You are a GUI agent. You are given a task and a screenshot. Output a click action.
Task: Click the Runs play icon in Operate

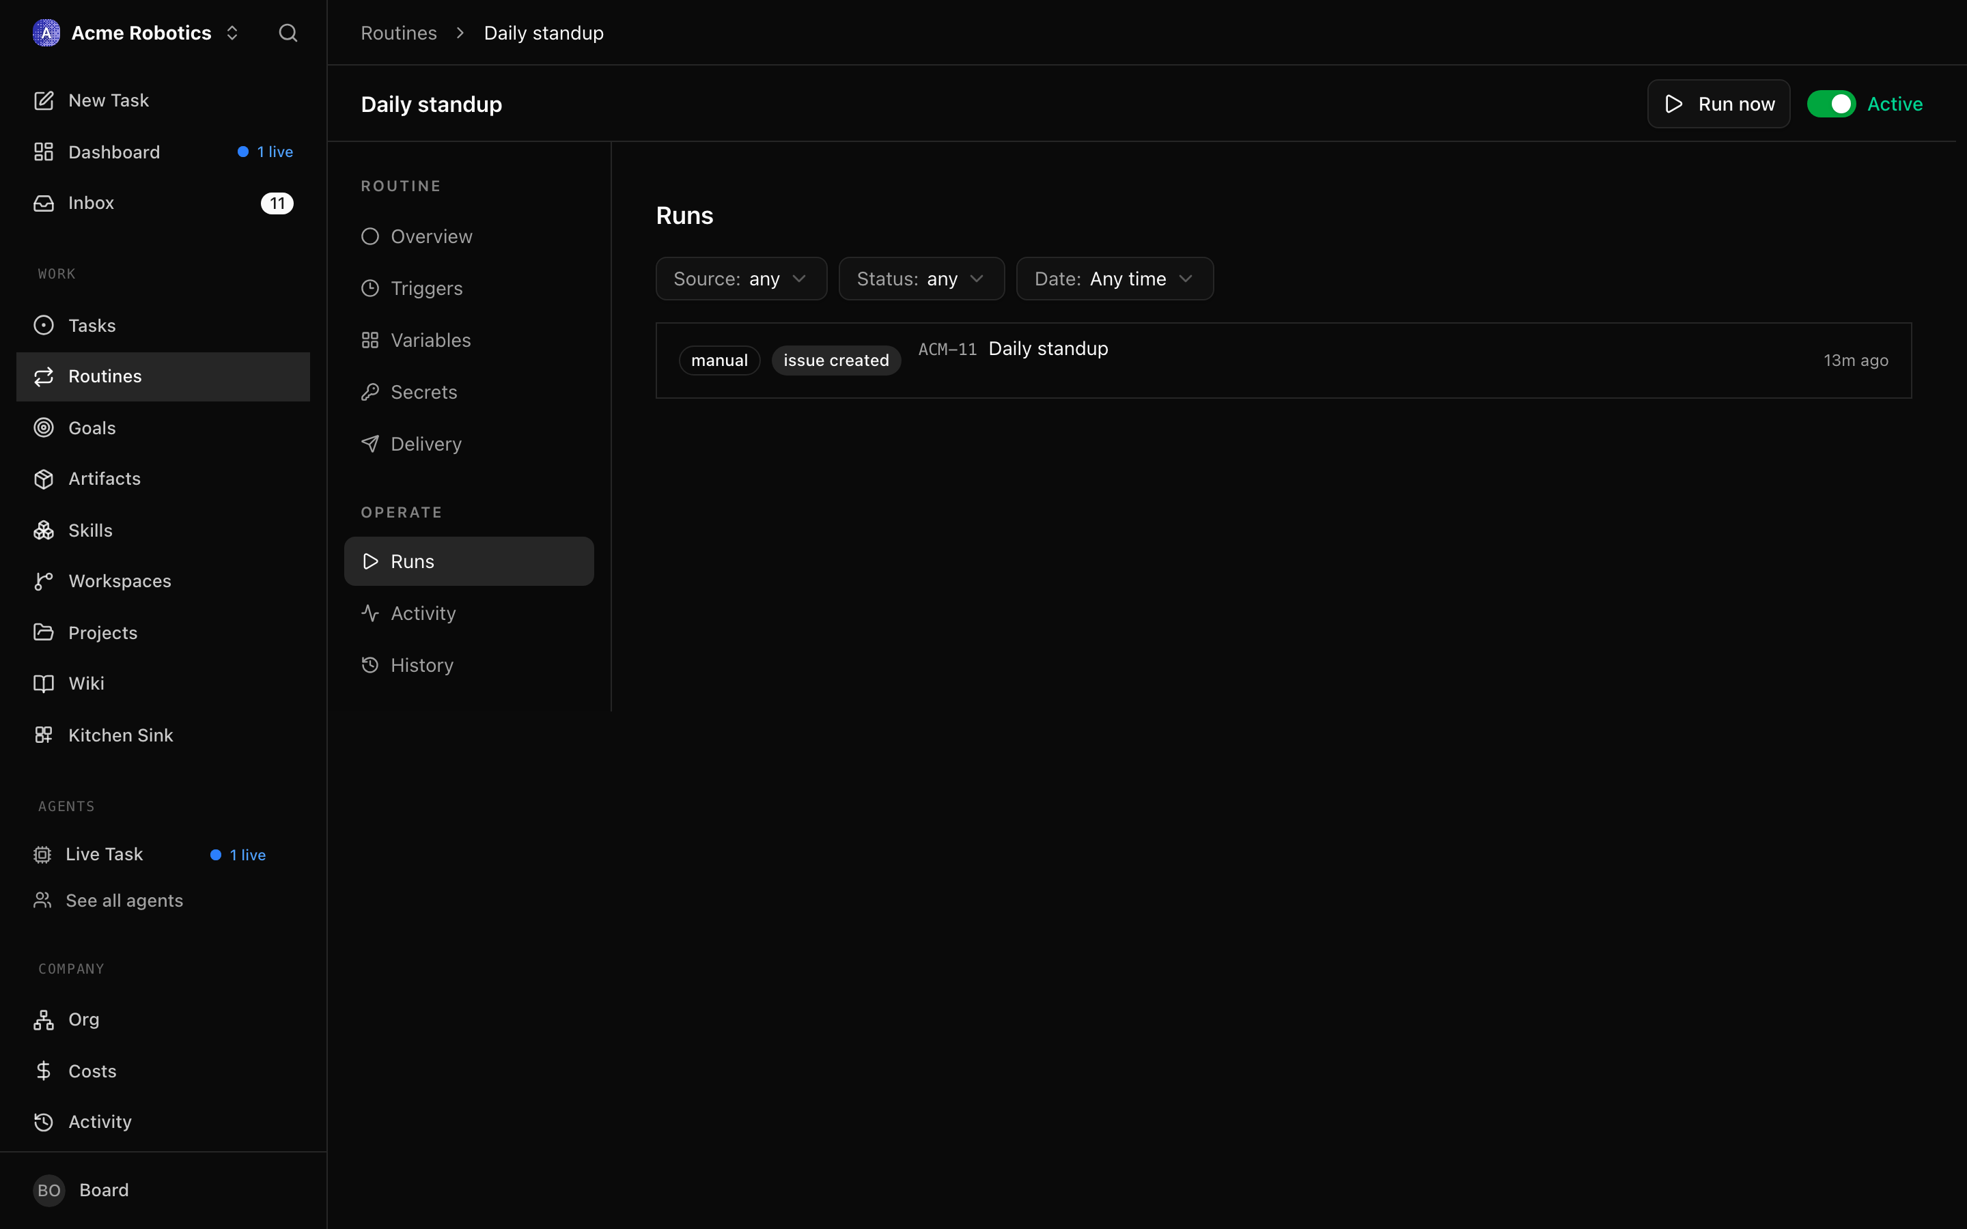click(369, 562)
